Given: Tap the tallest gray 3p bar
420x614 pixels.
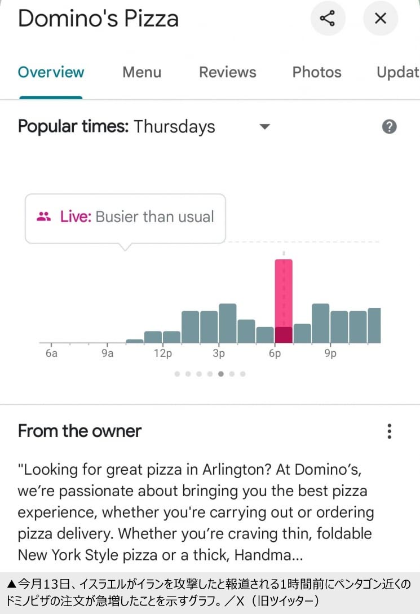Looking at the screenshot, I should (x=227, y=323).
